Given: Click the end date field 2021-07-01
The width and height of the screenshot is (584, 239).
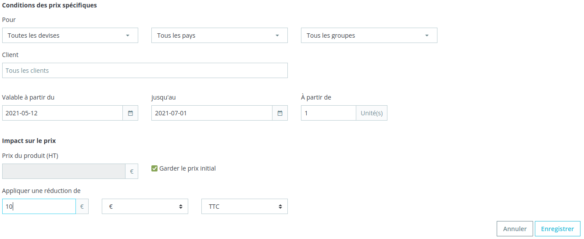Looking at the screenshot, I should point(212,113).
